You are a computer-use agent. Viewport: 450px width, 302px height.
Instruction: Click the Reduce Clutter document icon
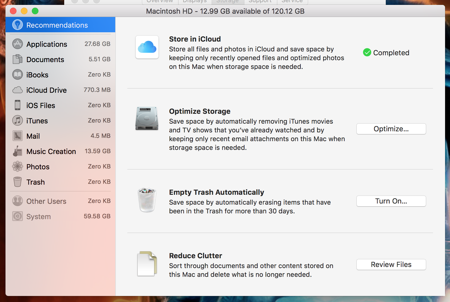(x=147, y=264)
